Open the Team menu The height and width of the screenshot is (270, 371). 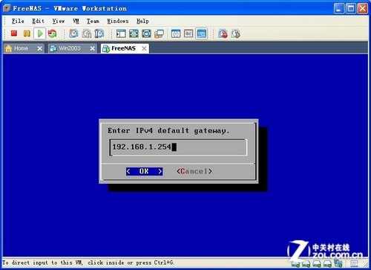(x=93, y=21)
